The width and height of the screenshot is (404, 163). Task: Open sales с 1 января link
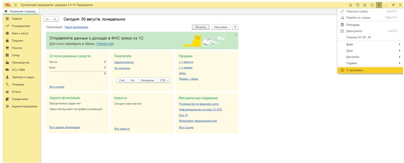tap(186, 68)
